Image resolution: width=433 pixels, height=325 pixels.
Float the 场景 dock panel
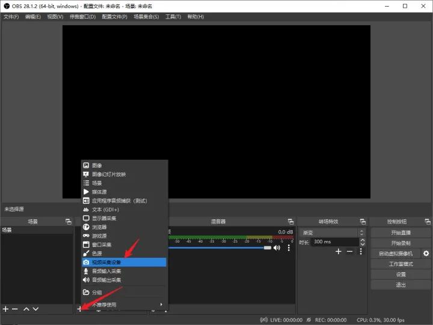coord(68,222)
